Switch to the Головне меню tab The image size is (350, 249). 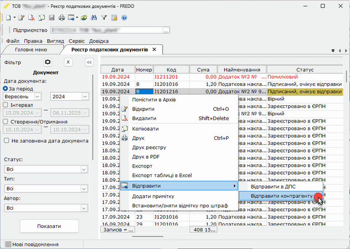pyautogui.click(x=31, y=49)
